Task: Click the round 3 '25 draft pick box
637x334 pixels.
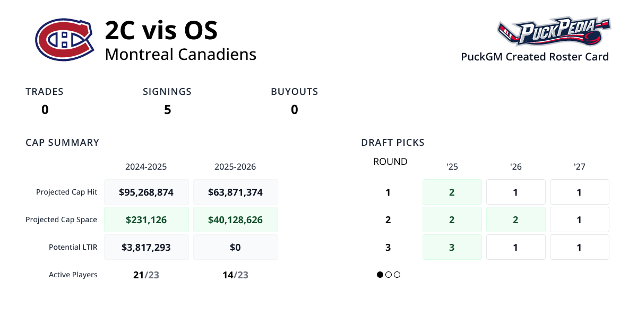Action: point(452,247)
